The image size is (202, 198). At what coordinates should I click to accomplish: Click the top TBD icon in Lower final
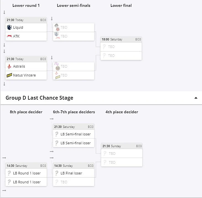click(104, 47)
